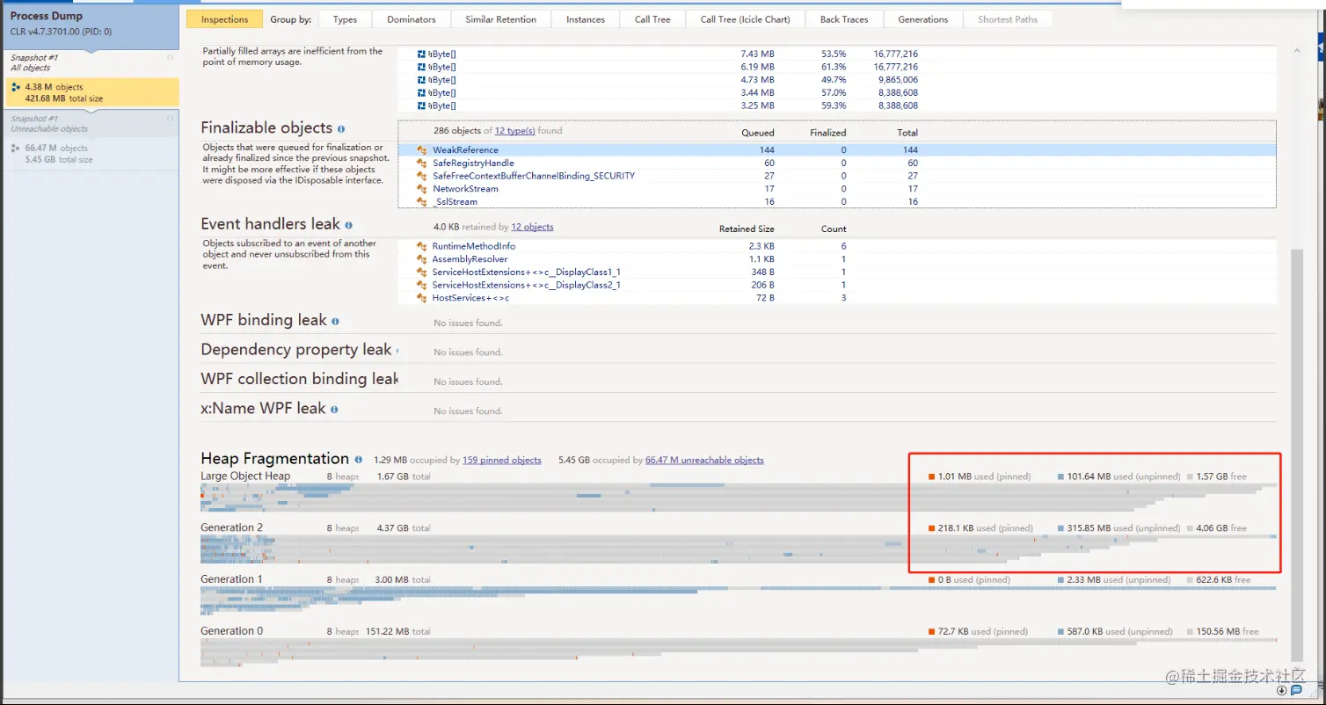Click the array icon in the 3.25 MB Byte[] row
The width and height of the screenshot is (1326, 705).
click(x=421, y=105)
